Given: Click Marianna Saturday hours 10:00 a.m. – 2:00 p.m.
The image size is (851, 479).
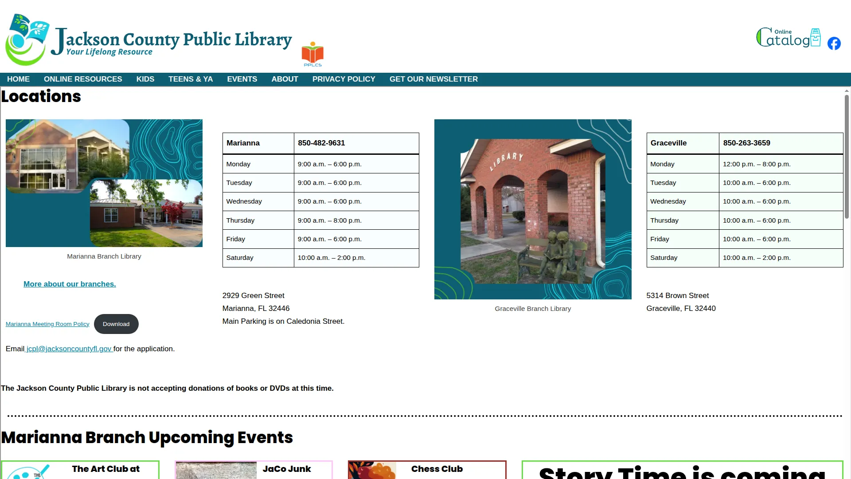Looking at the screenshot, I should [332, 258].
